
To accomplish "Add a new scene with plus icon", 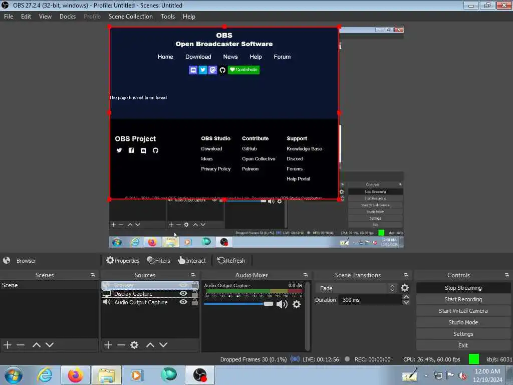I will 8,345.
